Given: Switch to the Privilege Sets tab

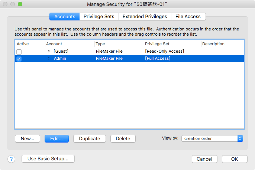Looking at the screenshot, I should [x=99, y=16].
